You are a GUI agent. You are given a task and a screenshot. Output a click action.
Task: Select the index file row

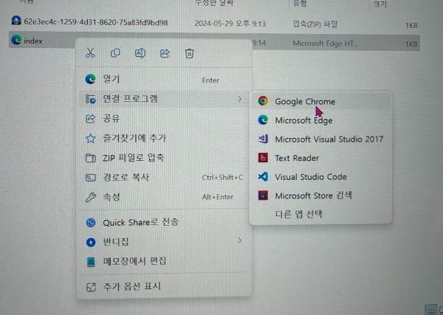pos(214,41)
